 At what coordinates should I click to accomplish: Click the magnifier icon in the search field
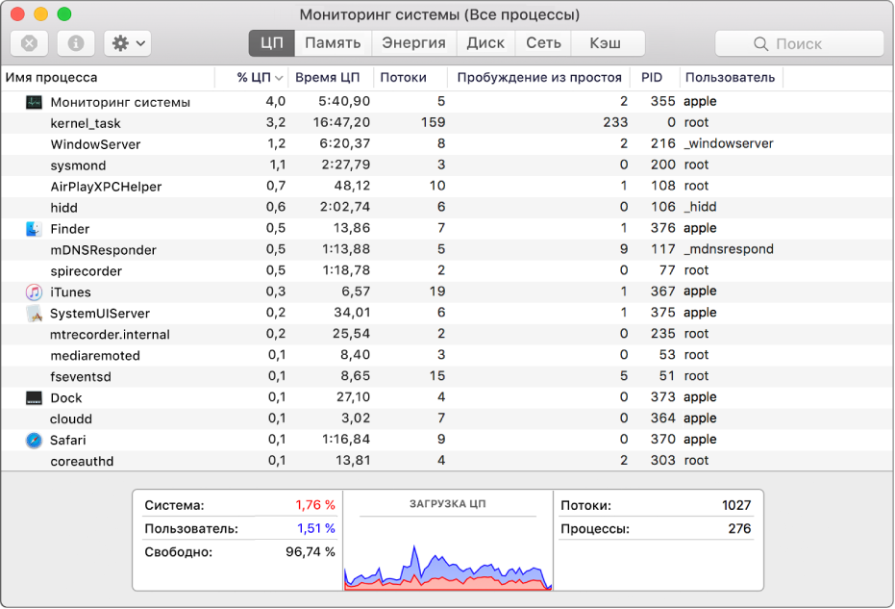coord(760,44)
